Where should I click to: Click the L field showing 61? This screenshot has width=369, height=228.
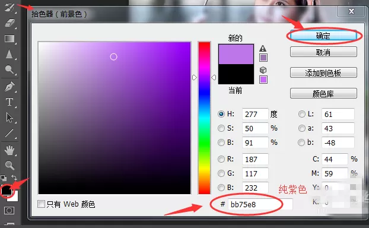[338, 114]
